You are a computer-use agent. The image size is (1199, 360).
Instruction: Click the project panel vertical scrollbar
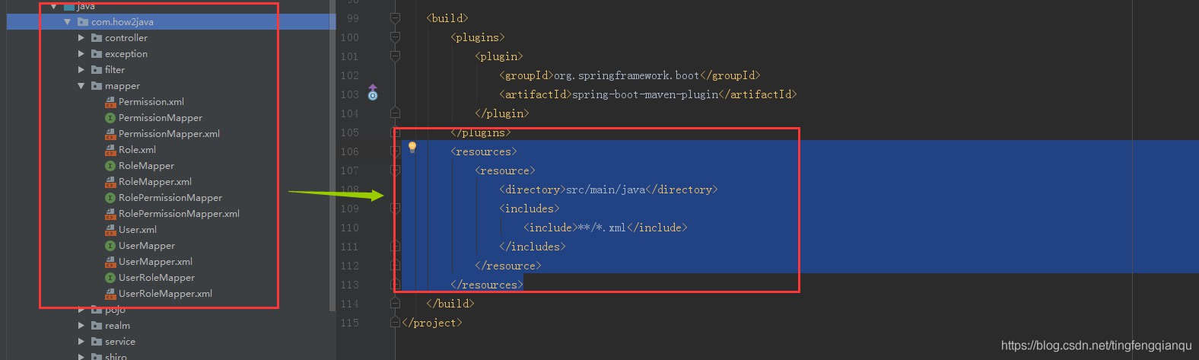pos(332,152)
